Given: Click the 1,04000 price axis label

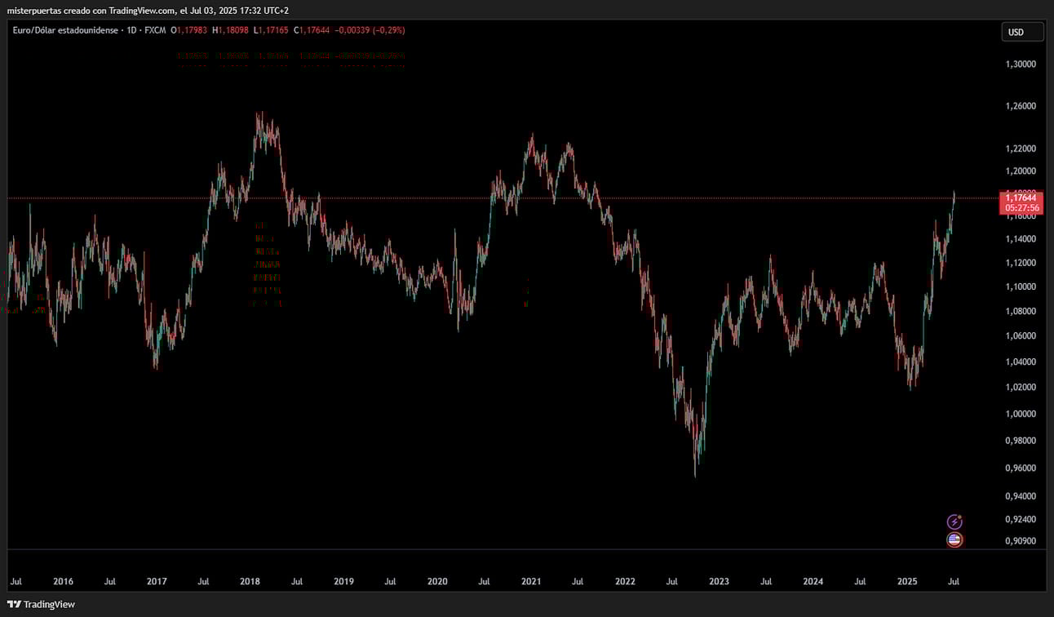Looking at the screenshot, I should (x=1020, y=362).
